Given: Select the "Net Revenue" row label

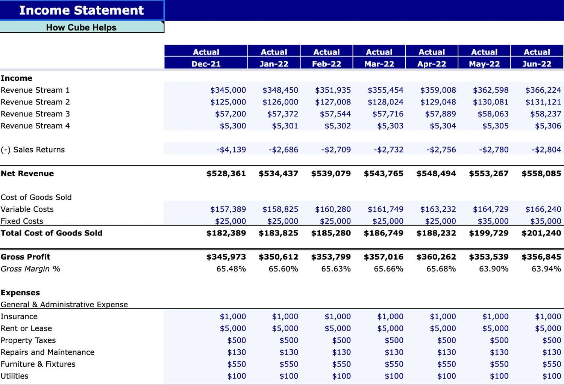Looking at the screenshot, I should [x=27, y=173].
